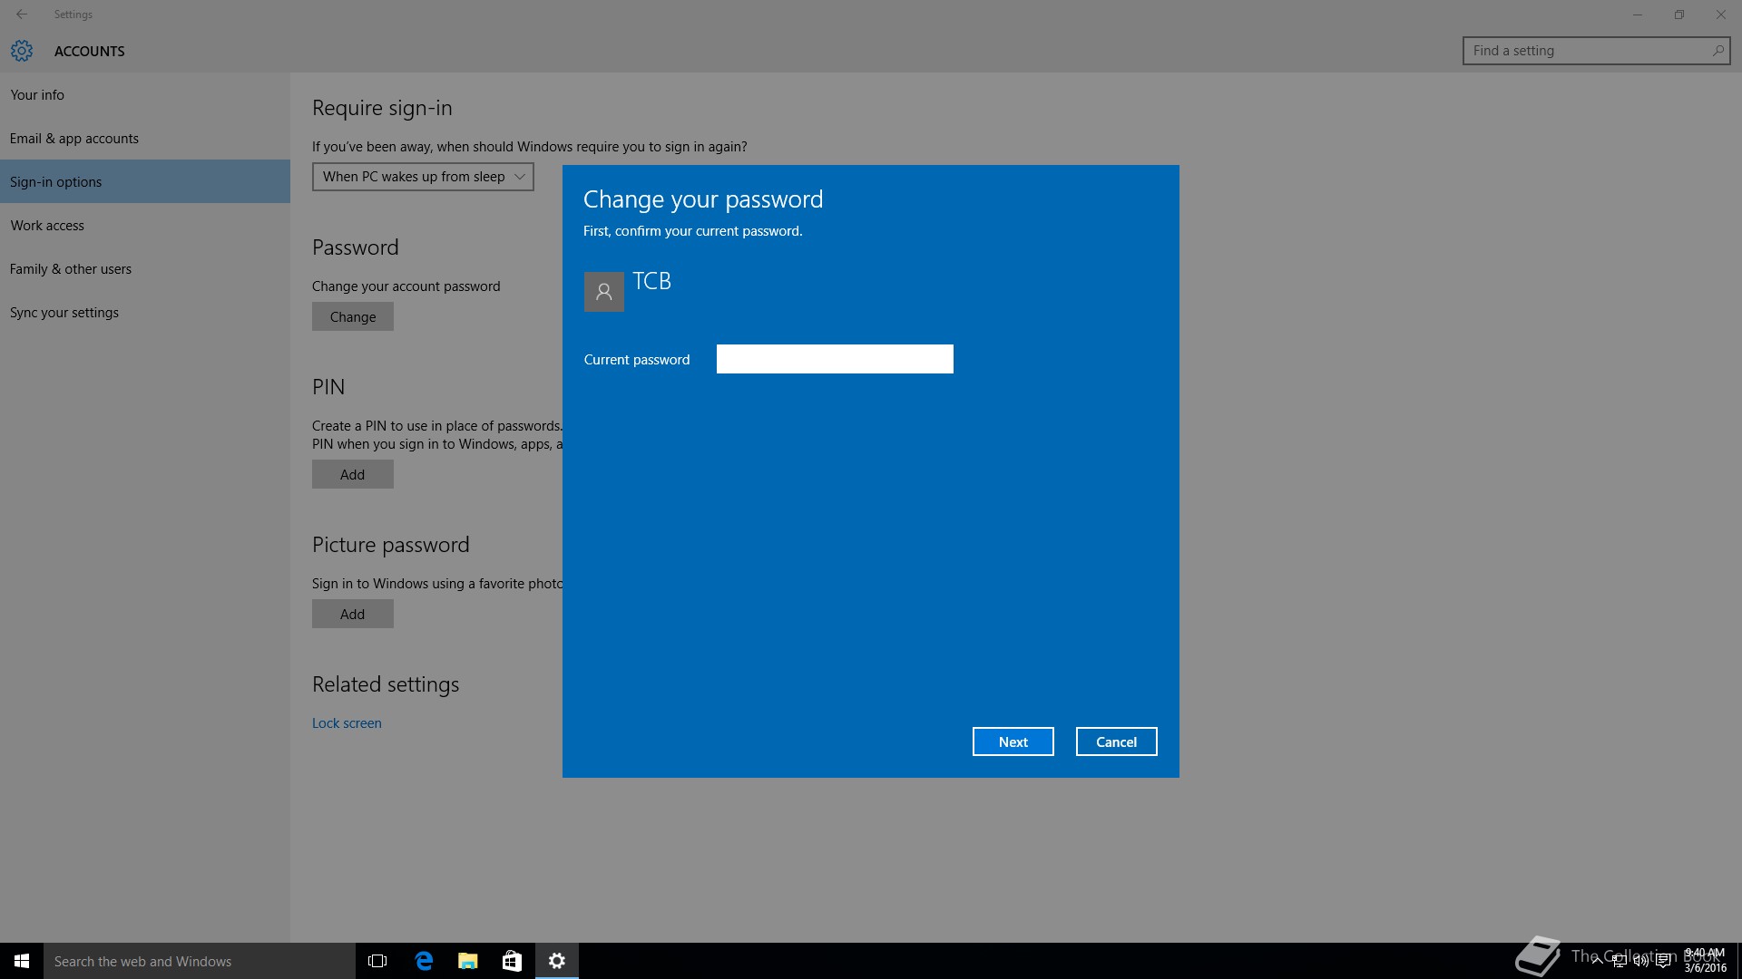Click the 'Related settings' heading

click(x=386, y=684)
